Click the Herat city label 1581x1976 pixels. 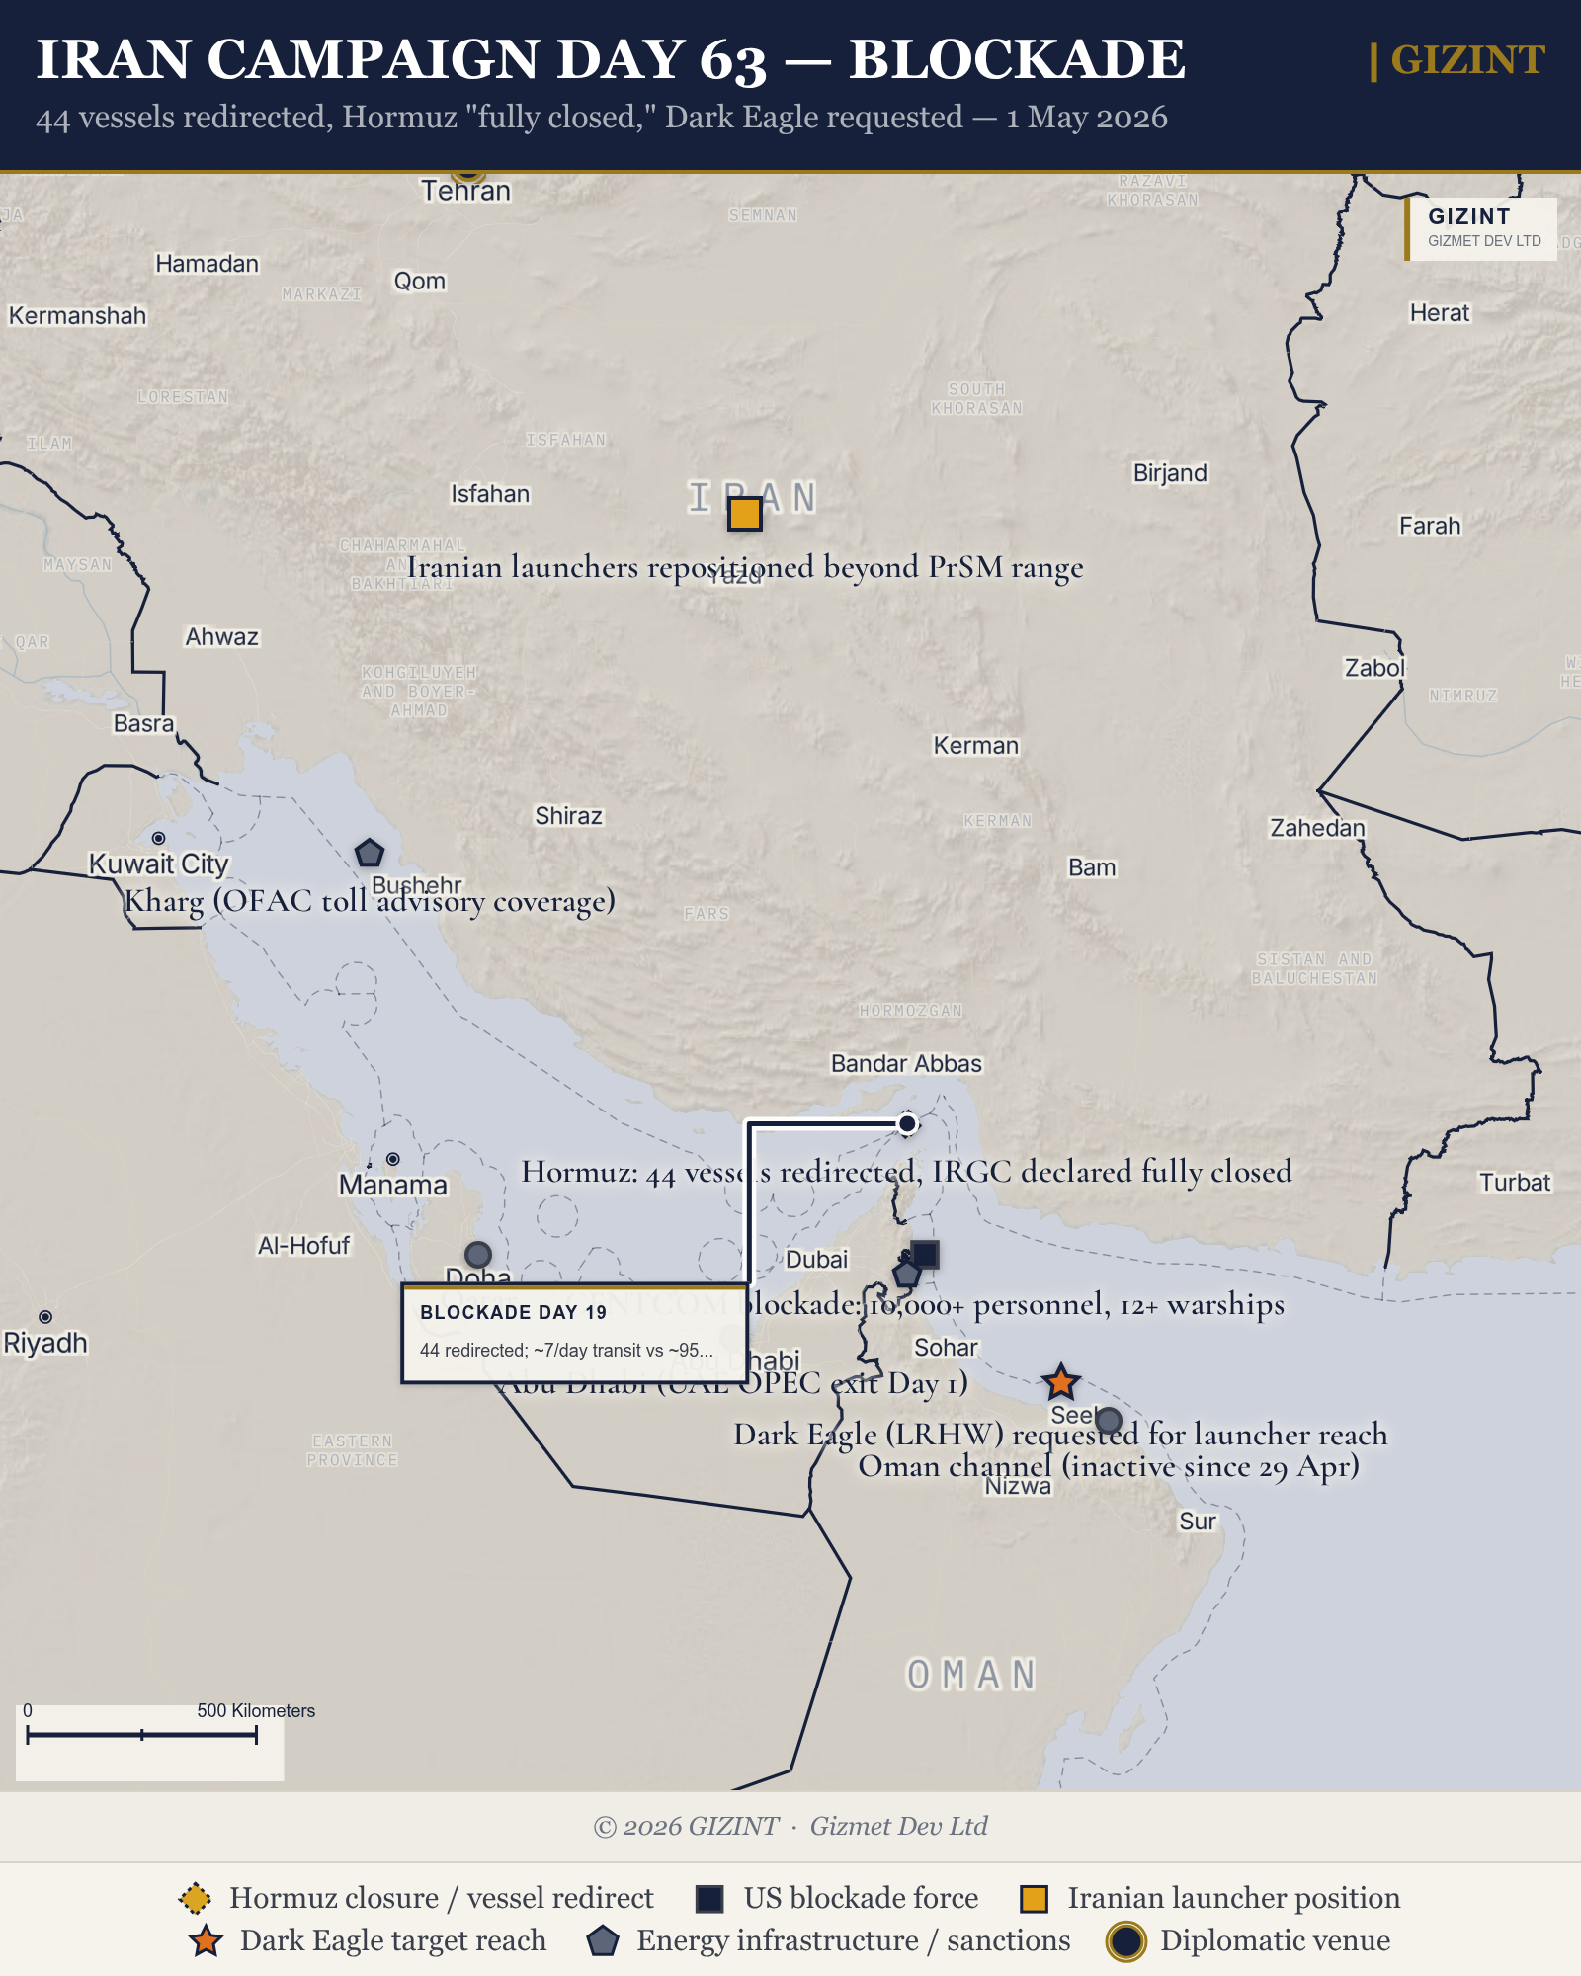pos(1440,313)
